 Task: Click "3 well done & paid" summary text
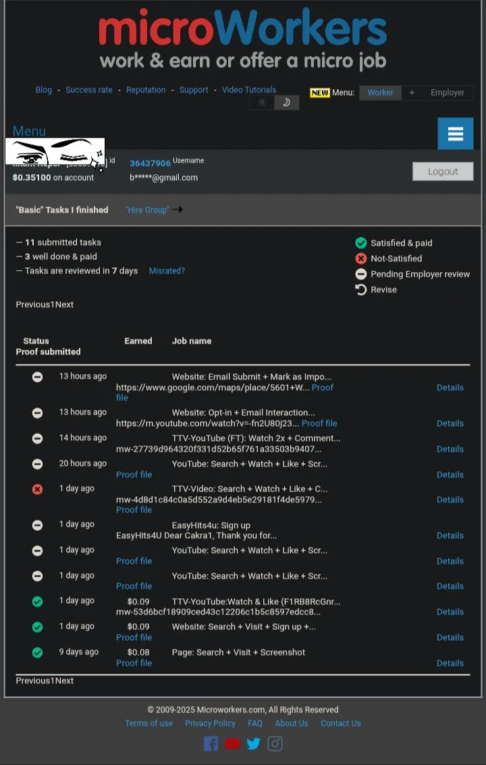(x=61, y=257)
